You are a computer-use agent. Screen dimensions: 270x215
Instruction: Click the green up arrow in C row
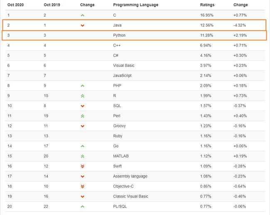(x=83, y=15)
